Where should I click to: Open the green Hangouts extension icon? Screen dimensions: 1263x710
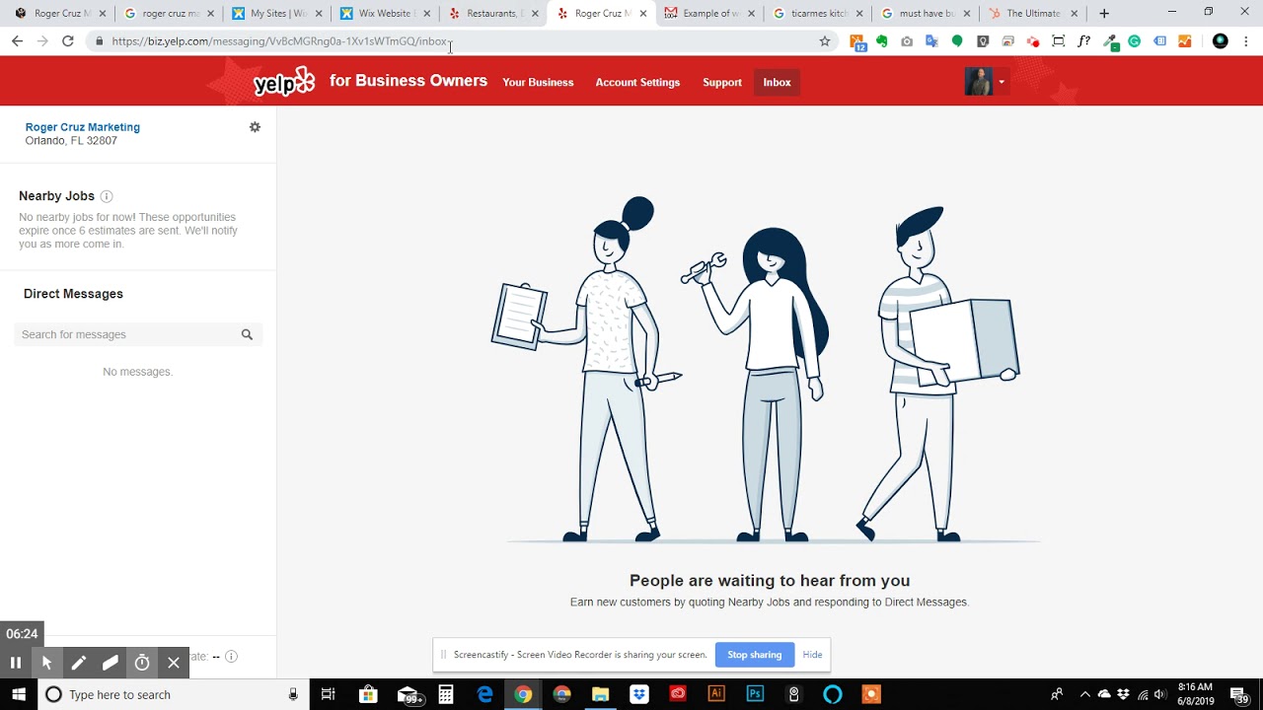[x=957, y=41]
